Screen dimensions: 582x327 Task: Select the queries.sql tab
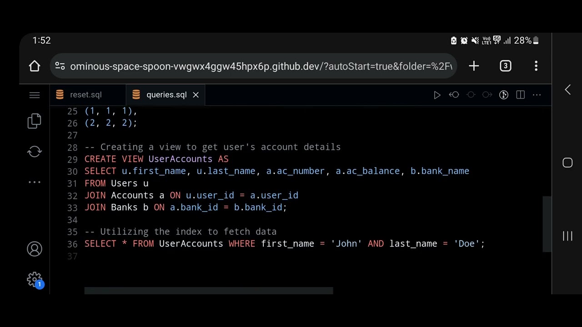(166, 95)
